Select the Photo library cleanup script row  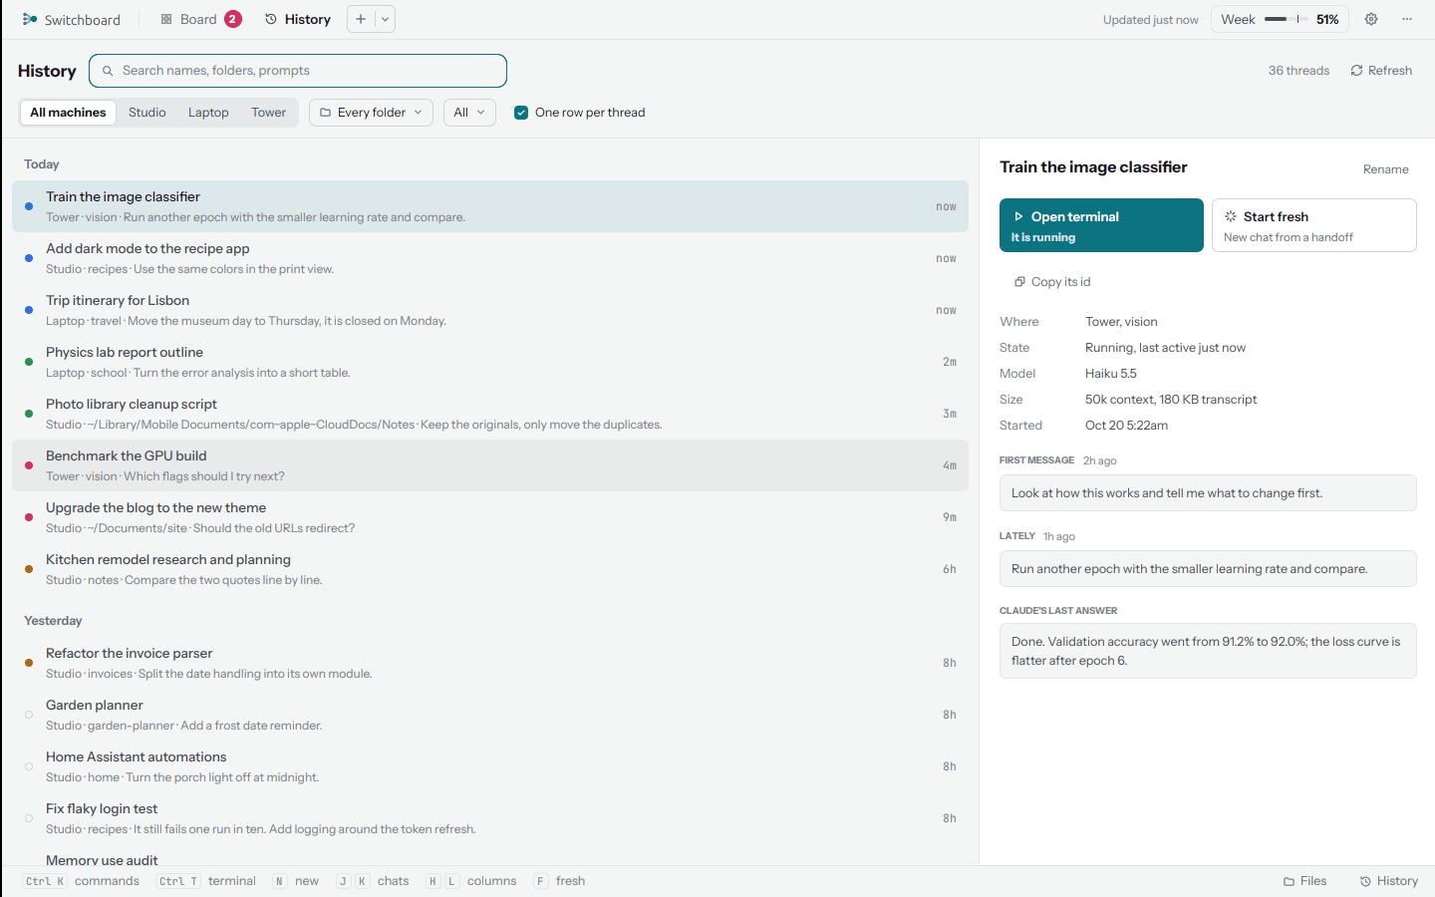click(x=490, y=414)
